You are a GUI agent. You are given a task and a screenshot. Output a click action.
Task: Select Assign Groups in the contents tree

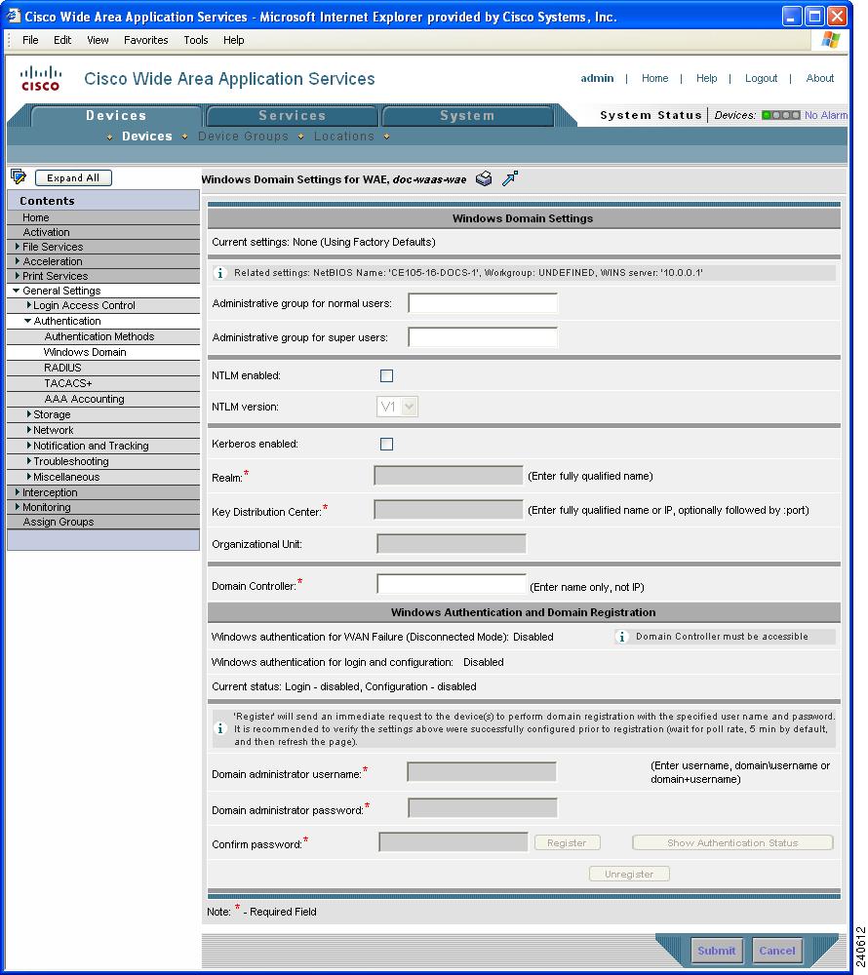(58, 522)
